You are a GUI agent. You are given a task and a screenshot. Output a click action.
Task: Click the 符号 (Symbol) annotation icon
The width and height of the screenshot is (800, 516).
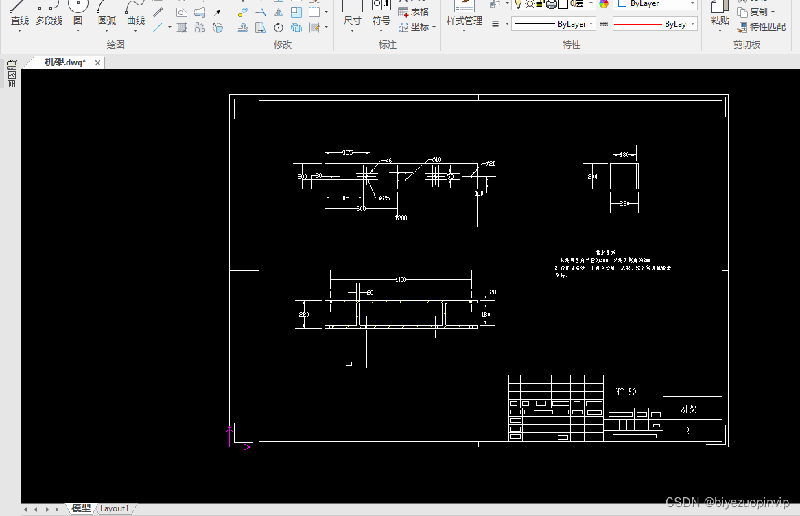pos(381,13)
